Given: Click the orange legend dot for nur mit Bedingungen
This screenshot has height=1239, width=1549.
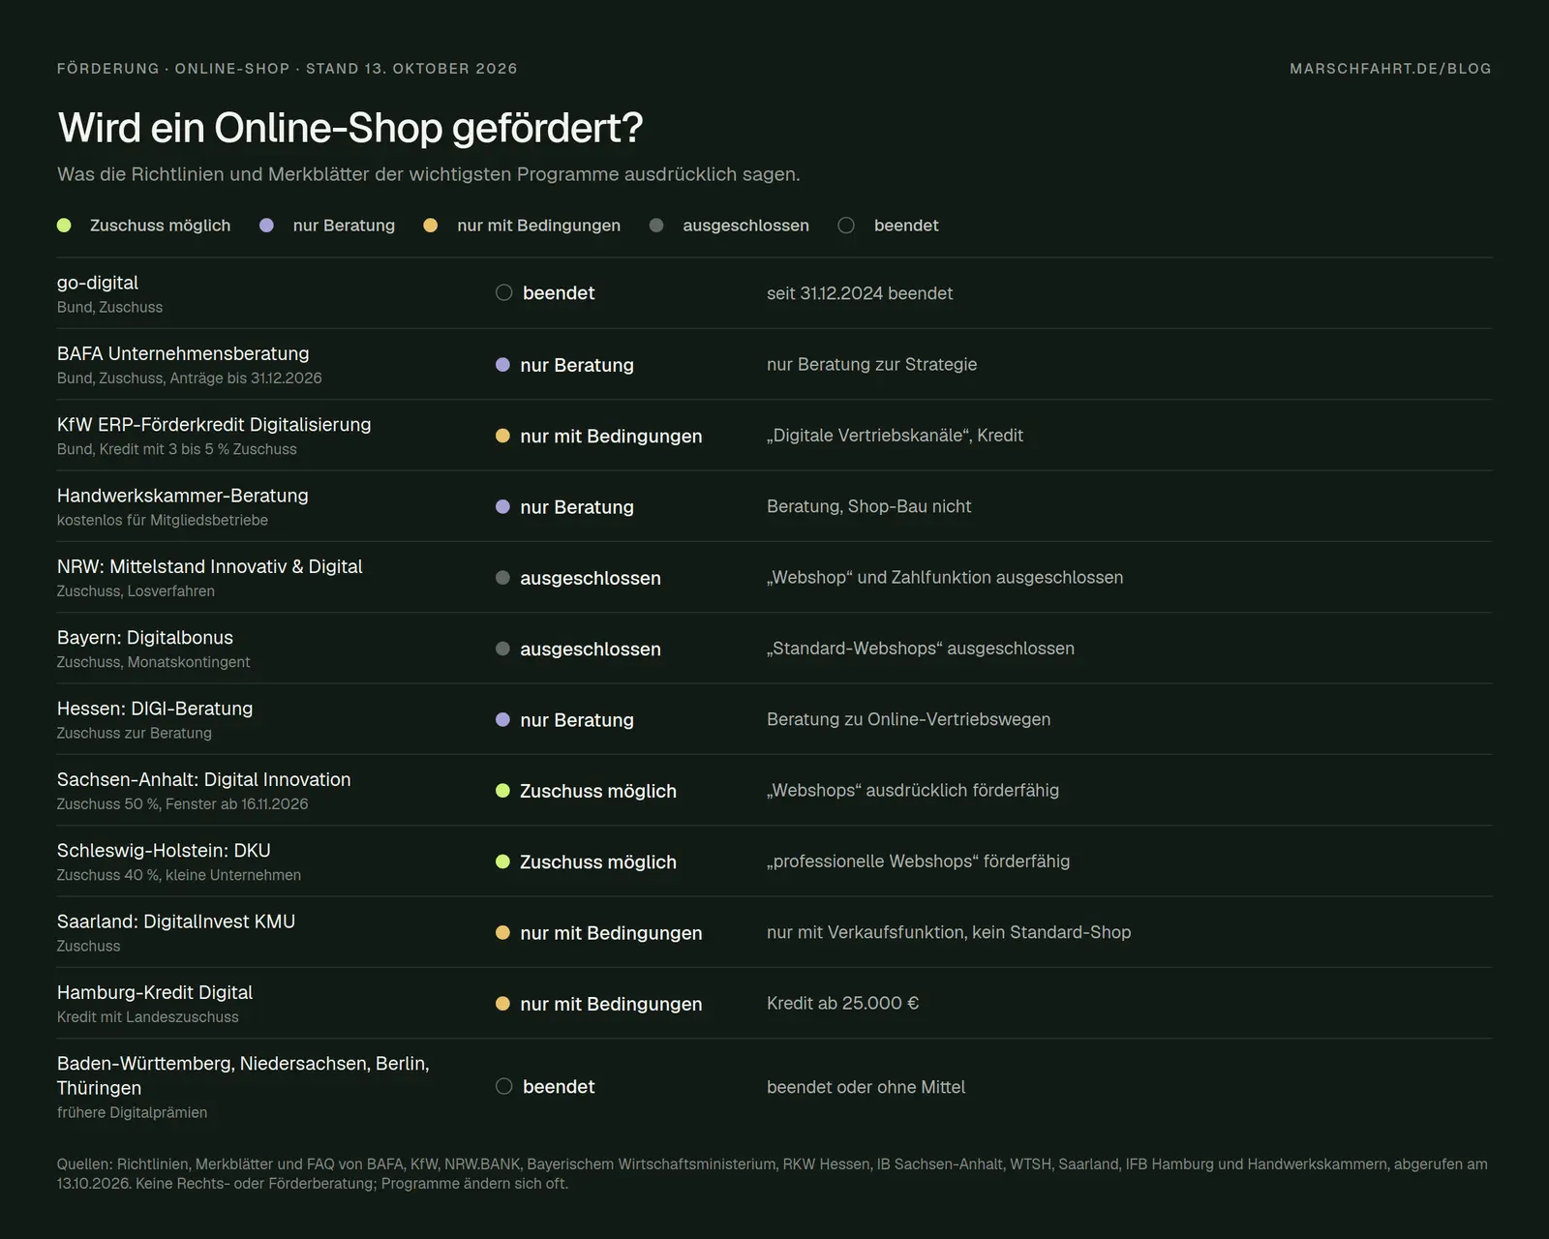Looking at the screenshot, I should coord(431,226).
